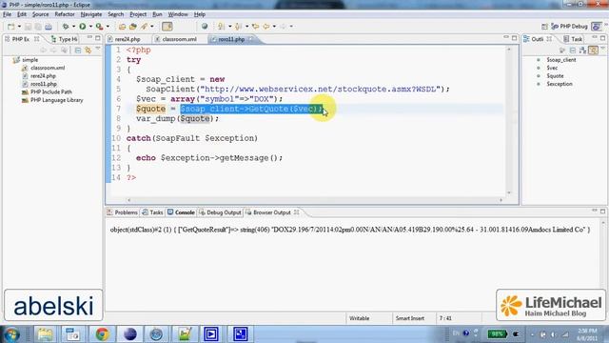609x343 pixels.
Task: Select the Outline view tab
Action: pyautogui.click(x=537, y=39)
